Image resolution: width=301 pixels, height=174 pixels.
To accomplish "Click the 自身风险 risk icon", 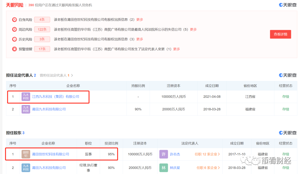I will point(14,19).
